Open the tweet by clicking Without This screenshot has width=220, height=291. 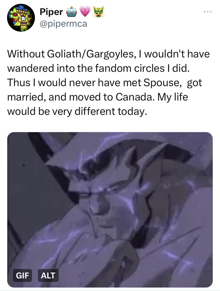click(26, 54)
